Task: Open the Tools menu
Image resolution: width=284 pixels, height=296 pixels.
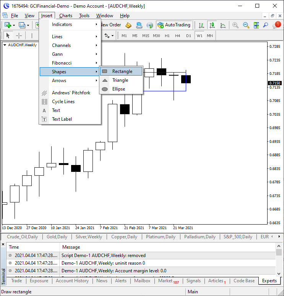Action: [x=84, y=16]
